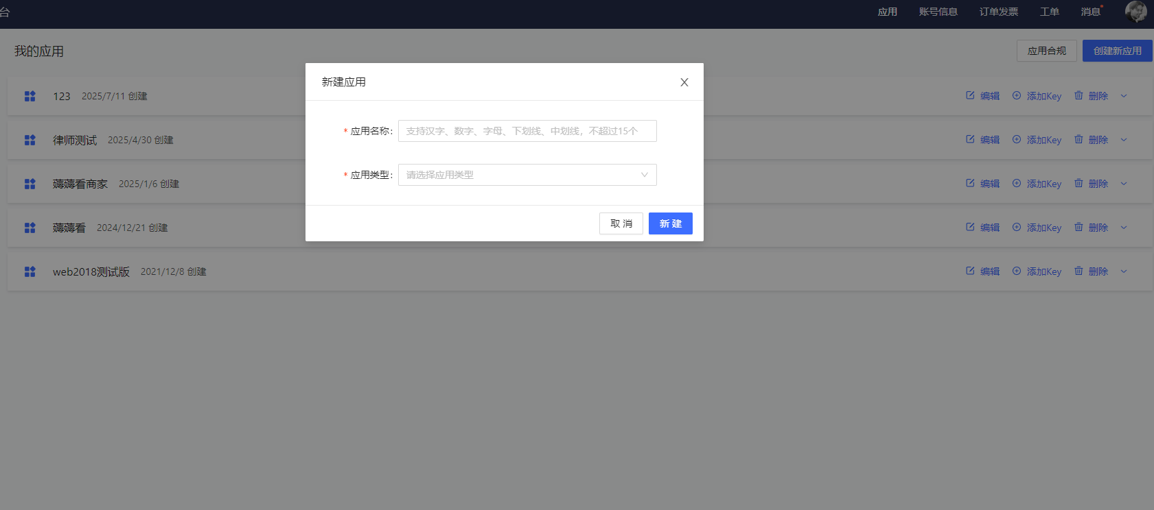Expand the 123 app row chevron
The image size is (1154, 510).
coord(1124,96)
